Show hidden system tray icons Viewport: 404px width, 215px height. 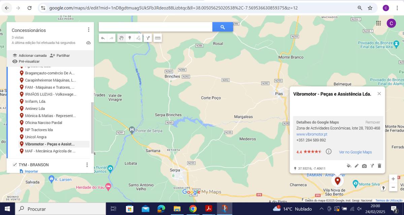[x=322, y=209]
